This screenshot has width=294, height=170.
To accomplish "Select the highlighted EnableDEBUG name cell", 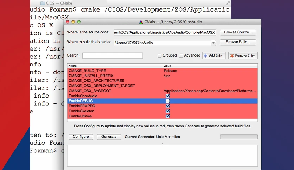I will (x=81, y=101).
